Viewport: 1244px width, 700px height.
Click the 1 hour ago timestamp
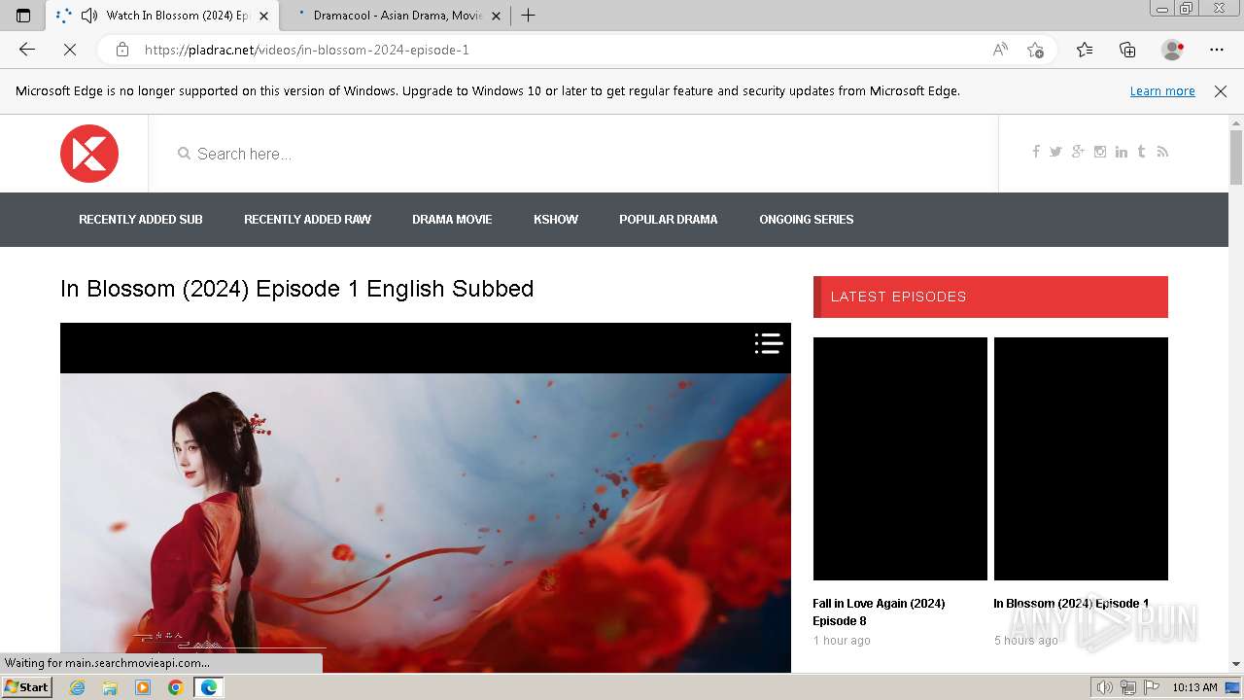(x=842, y=641)
